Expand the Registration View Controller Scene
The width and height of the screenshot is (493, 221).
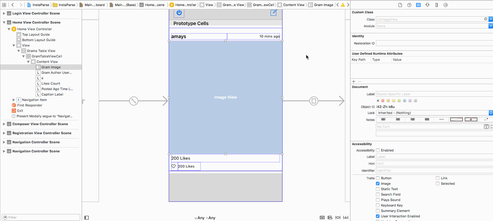point(4,133)
